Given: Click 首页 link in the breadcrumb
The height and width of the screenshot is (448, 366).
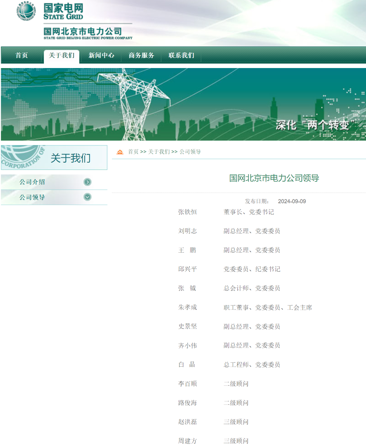Looking at the screenshot, I should click(x=133, y=152).
